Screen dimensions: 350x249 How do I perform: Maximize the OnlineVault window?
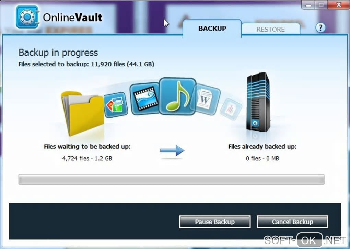click(x=321, y=5)
